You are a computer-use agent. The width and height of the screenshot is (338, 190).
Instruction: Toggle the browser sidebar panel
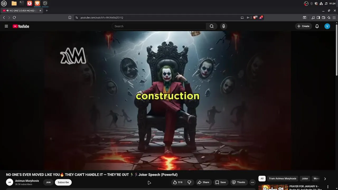(318, 18)
